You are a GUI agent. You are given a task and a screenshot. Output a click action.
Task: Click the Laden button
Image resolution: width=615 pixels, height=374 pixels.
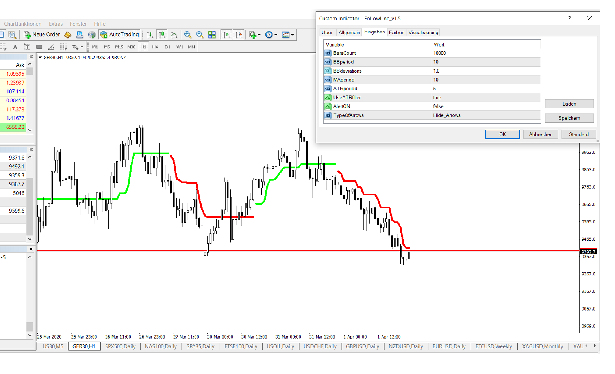569,104
